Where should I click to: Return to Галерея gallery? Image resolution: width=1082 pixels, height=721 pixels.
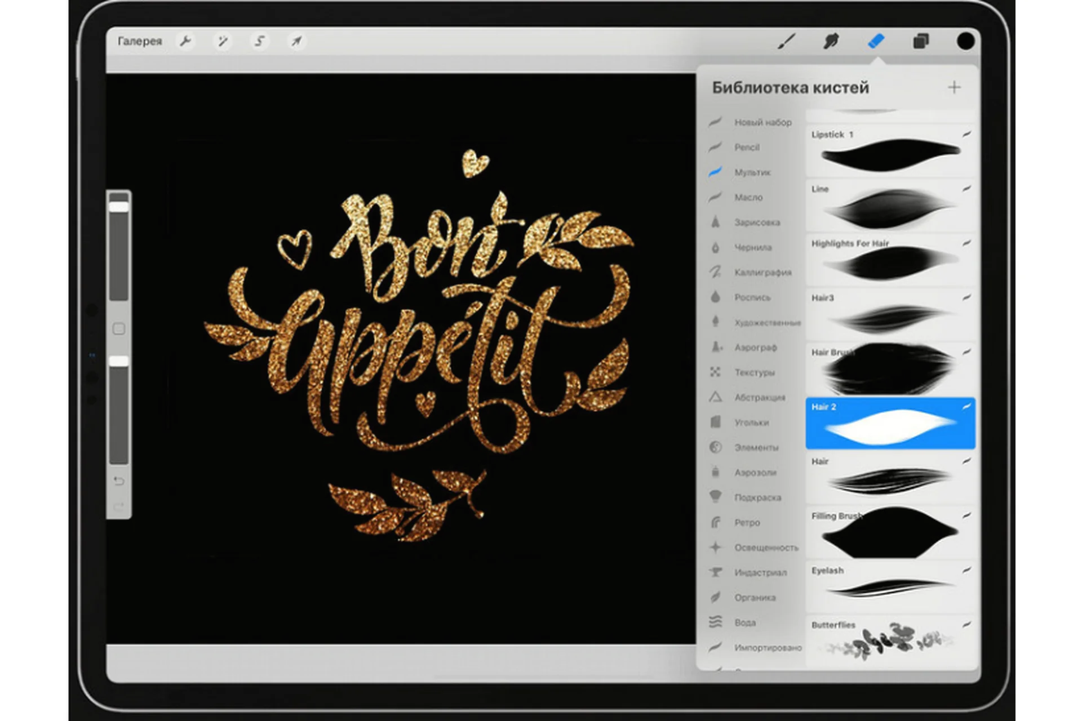139,41
